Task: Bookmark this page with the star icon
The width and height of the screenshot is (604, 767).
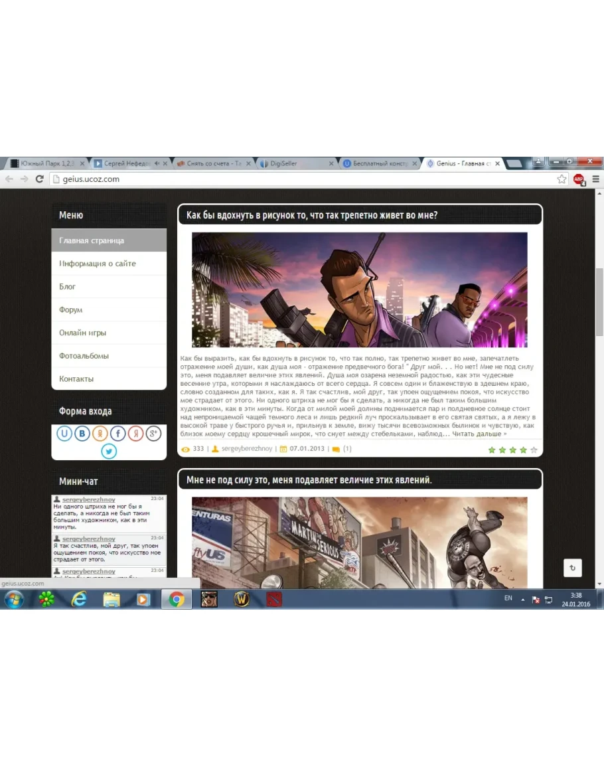Action: (x=562, y=179)
